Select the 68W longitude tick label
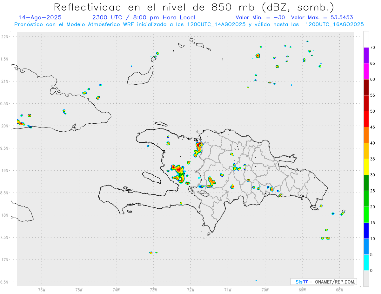The width and height of the screenshot is (381, 294). pos(339,290)
